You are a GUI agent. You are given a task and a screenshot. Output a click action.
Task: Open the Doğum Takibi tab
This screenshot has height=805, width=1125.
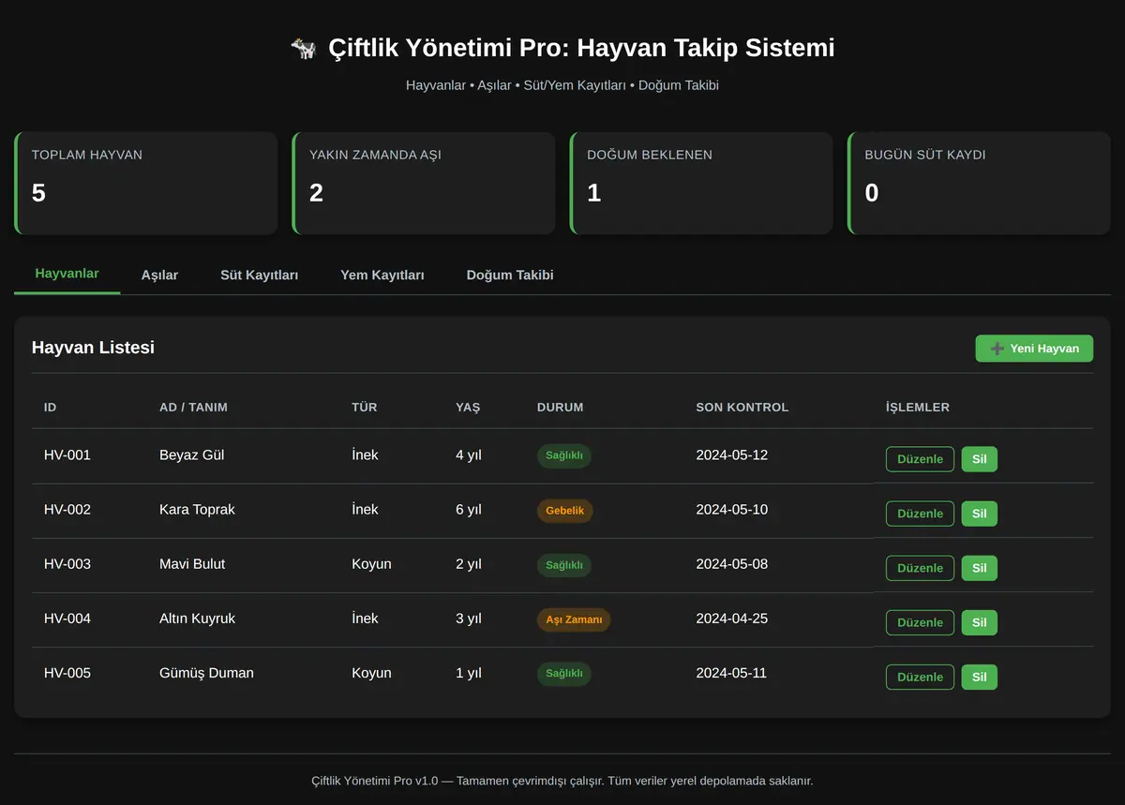(510, 275)
